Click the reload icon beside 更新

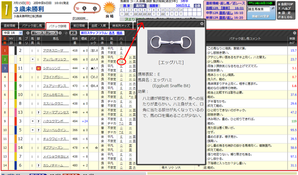click(66, 33)
